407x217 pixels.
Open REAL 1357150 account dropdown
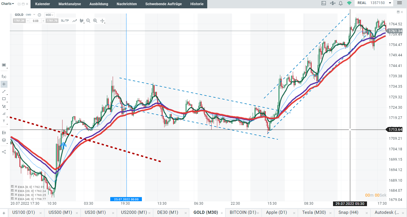click(374, 3)
